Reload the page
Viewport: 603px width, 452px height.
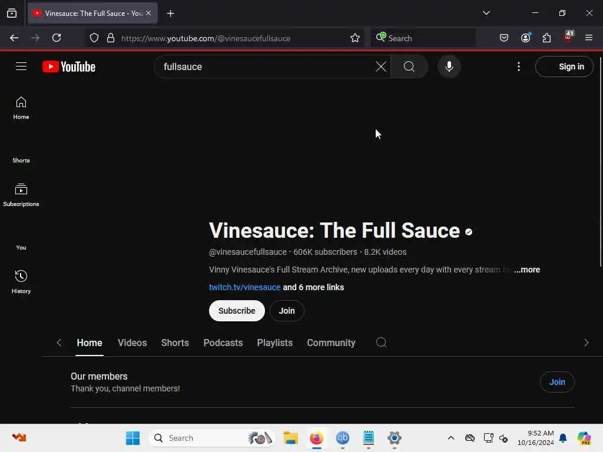point(57,38)
